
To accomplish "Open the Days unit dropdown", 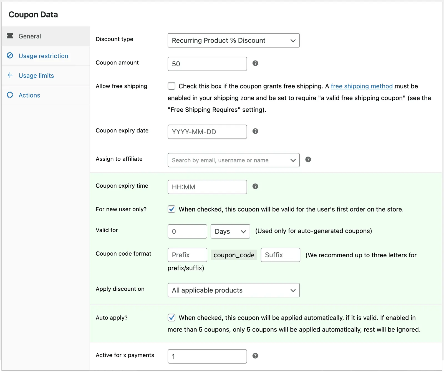I will [x=230, y=232].
